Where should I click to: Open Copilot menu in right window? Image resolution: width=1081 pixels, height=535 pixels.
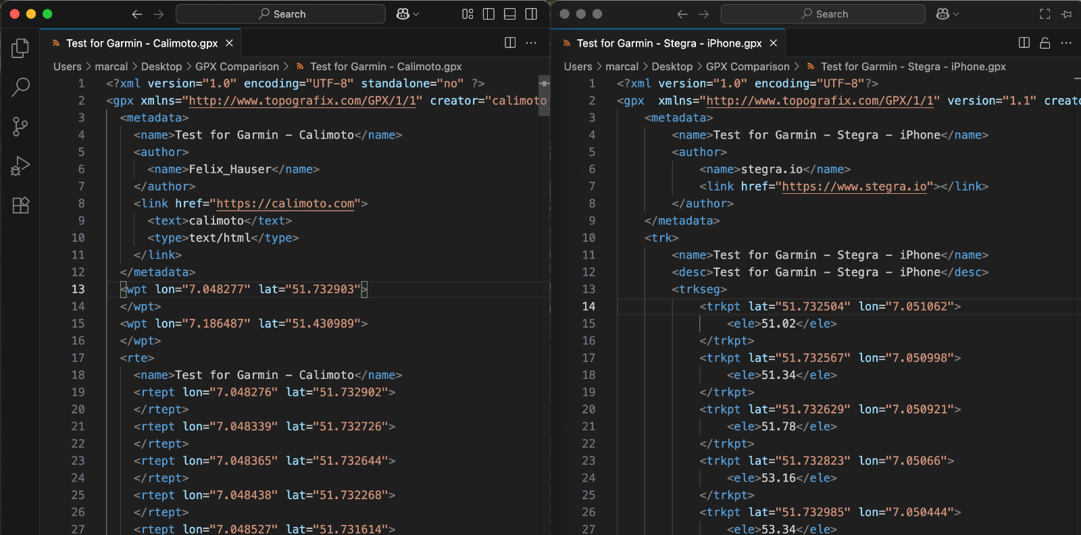pos(947,14)
